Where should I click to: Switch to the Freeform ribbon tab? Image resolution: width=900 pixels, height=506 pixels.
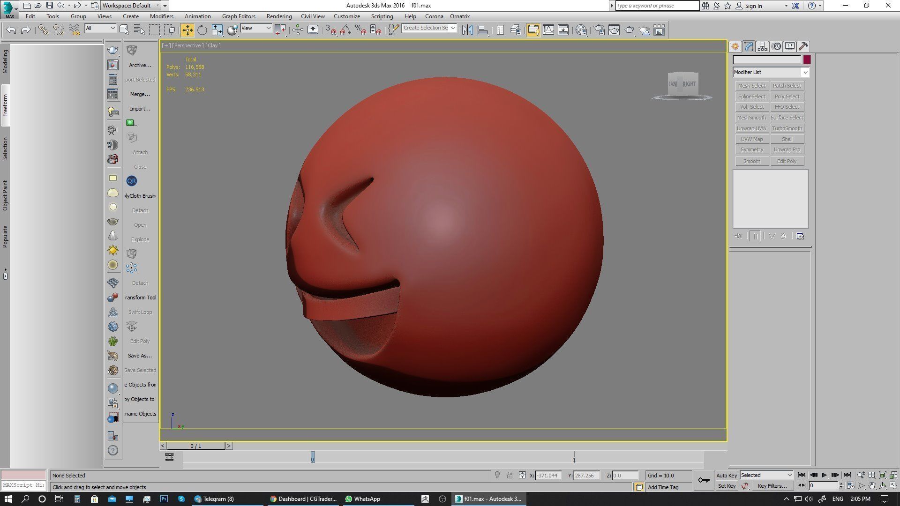pyautogui.click(x=5, y=105)
